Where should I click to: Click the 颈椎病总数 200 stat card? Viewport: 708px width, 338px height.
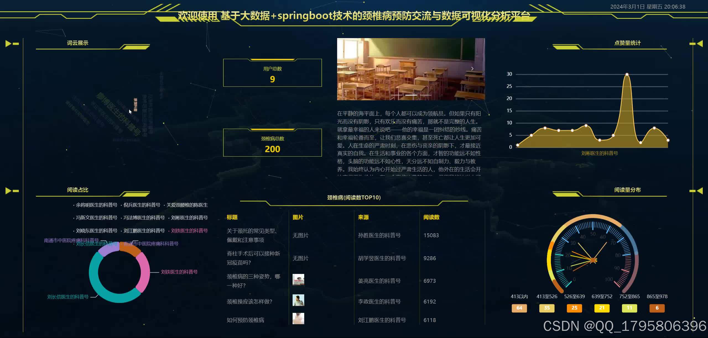pyautogui.click(x=272, y=143)
